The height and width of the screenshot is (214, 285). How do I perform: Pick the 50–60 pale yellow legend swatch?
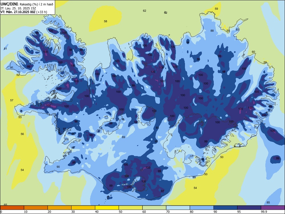131,208
